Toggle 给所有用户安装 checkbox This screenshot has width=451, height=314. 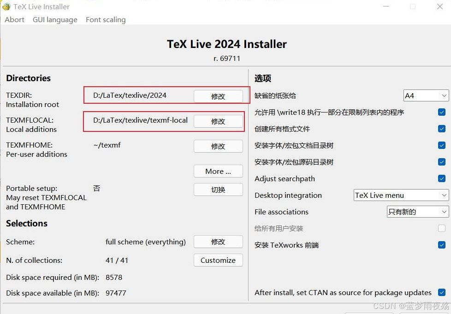point(442,228)
